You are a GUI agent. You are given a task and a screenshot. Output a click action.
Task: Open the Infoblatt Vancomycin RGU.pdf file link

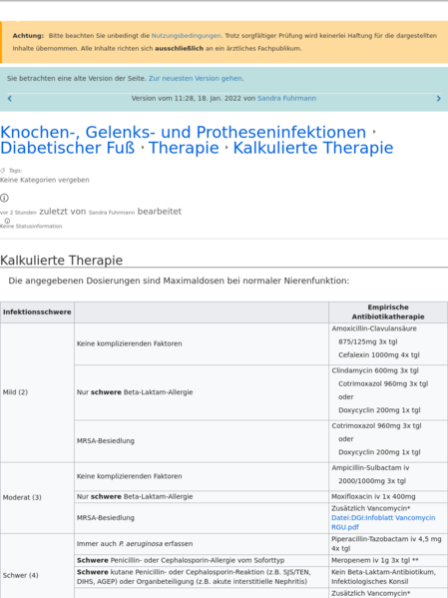(383, 522)
